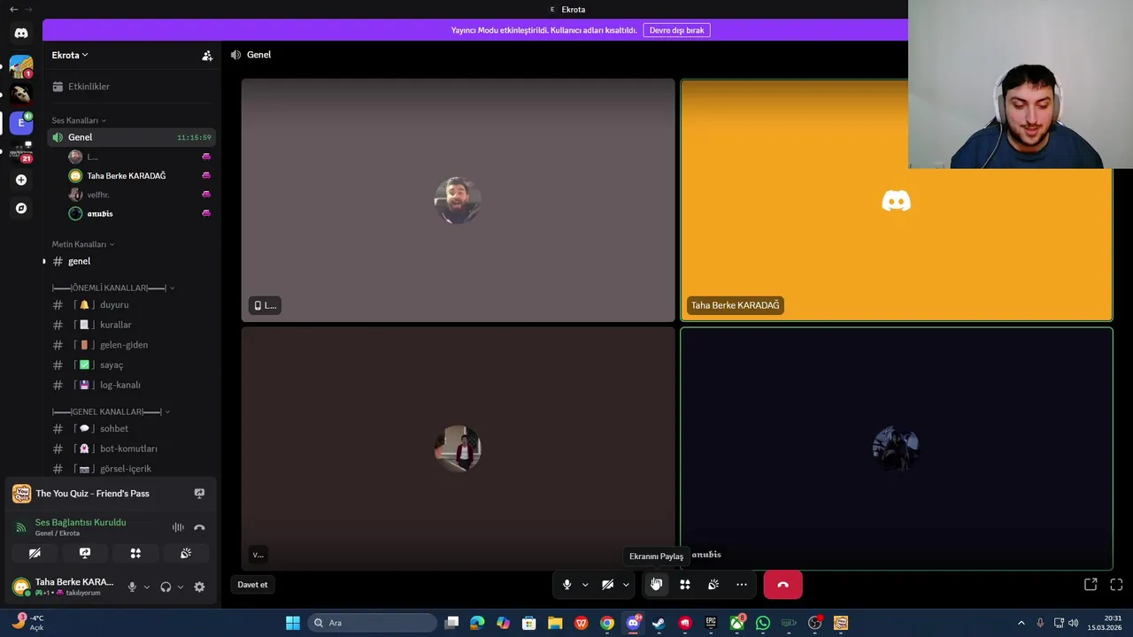Open the Discover servers compass icon

[x=21, y=208]
